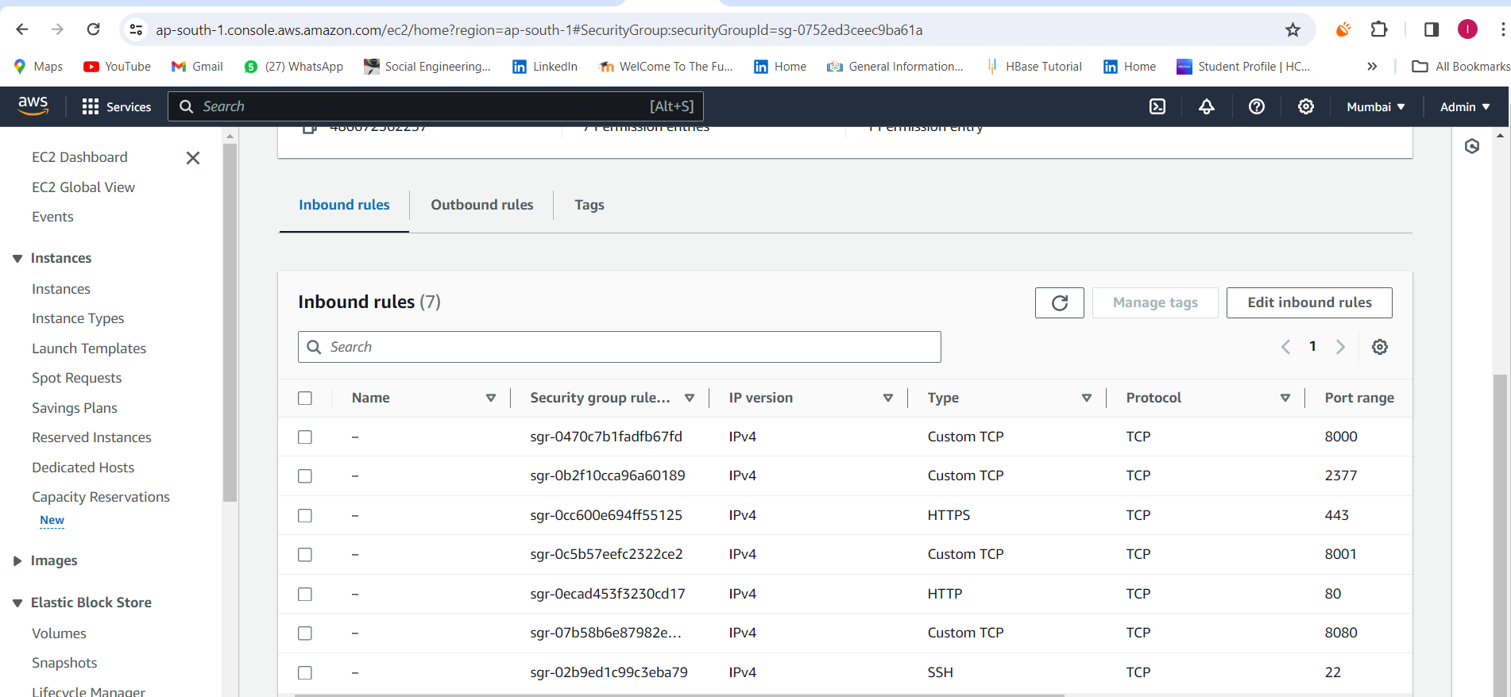Open the Services grid menu
This screenshot has height=697, width=1511.
point(117,106)
